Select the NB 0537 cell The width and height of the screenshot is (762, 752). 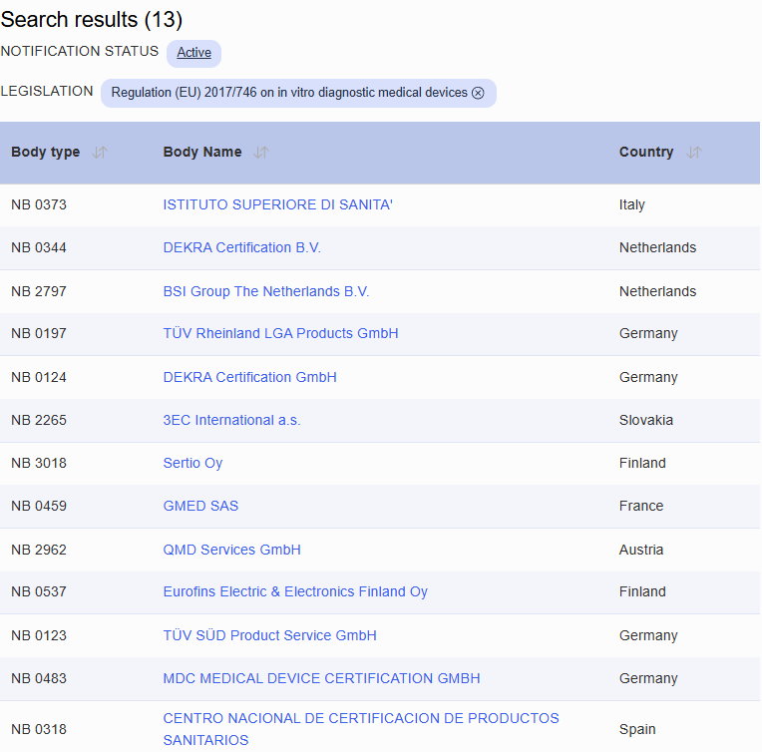tap(39, 591)
